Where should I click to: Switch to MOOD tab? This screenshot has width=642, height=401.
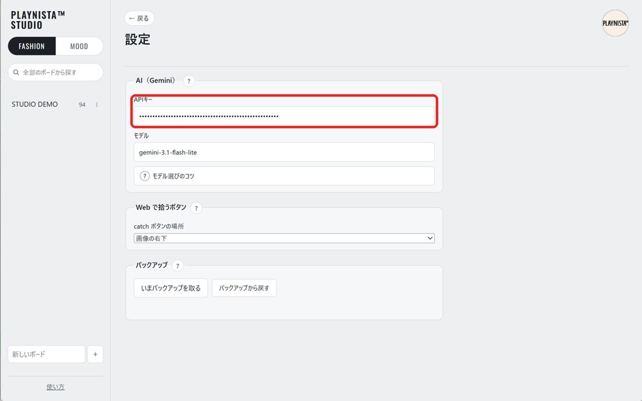[x=79, y=46]
